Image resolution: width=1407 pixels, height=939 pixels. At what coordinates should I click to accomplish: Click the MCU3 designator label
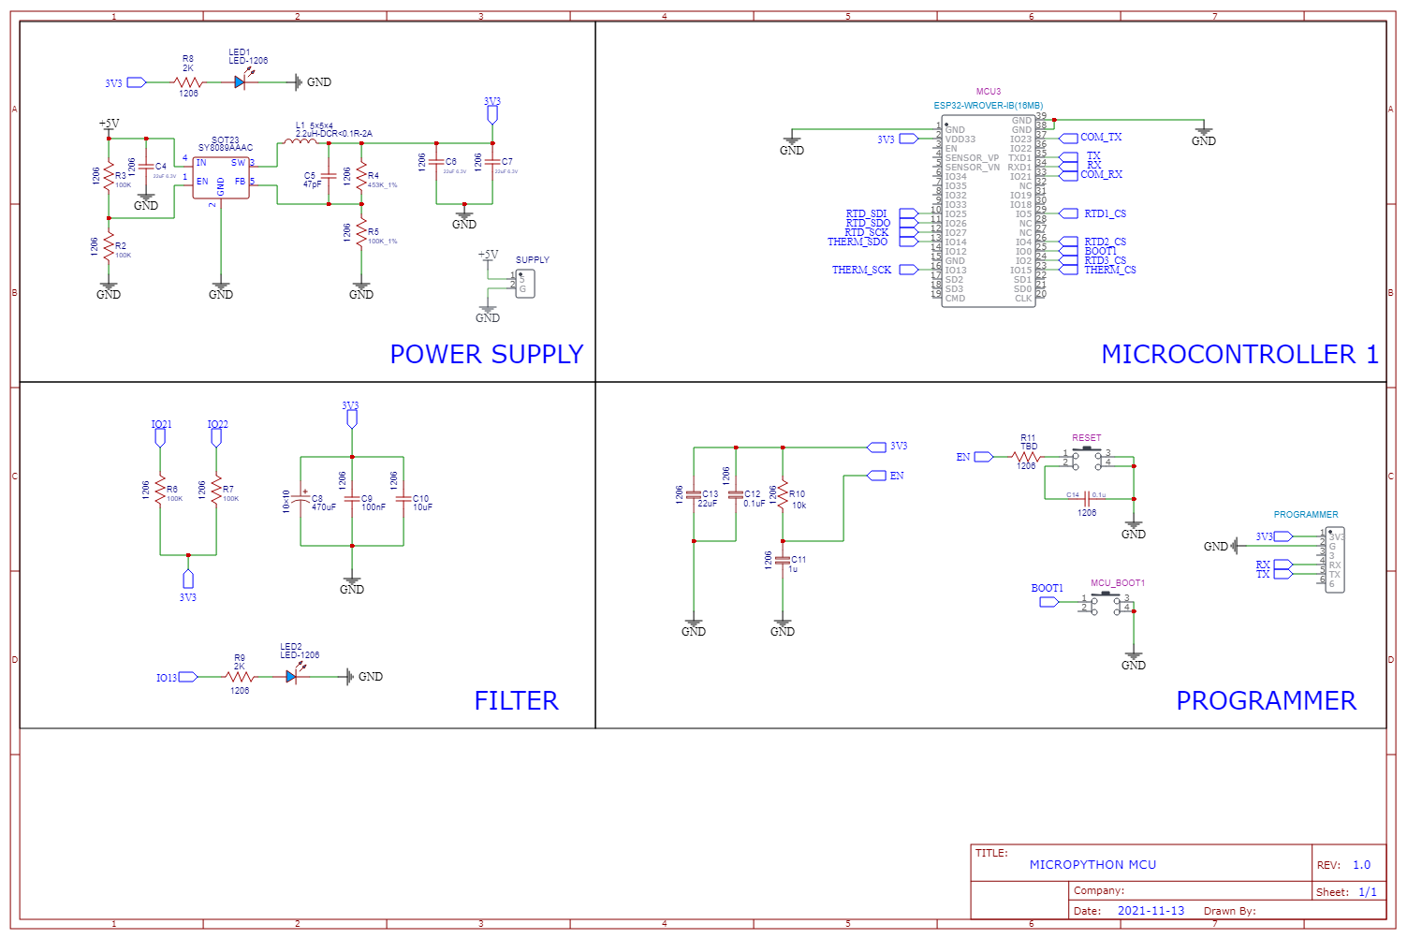[x=989, y=92]
